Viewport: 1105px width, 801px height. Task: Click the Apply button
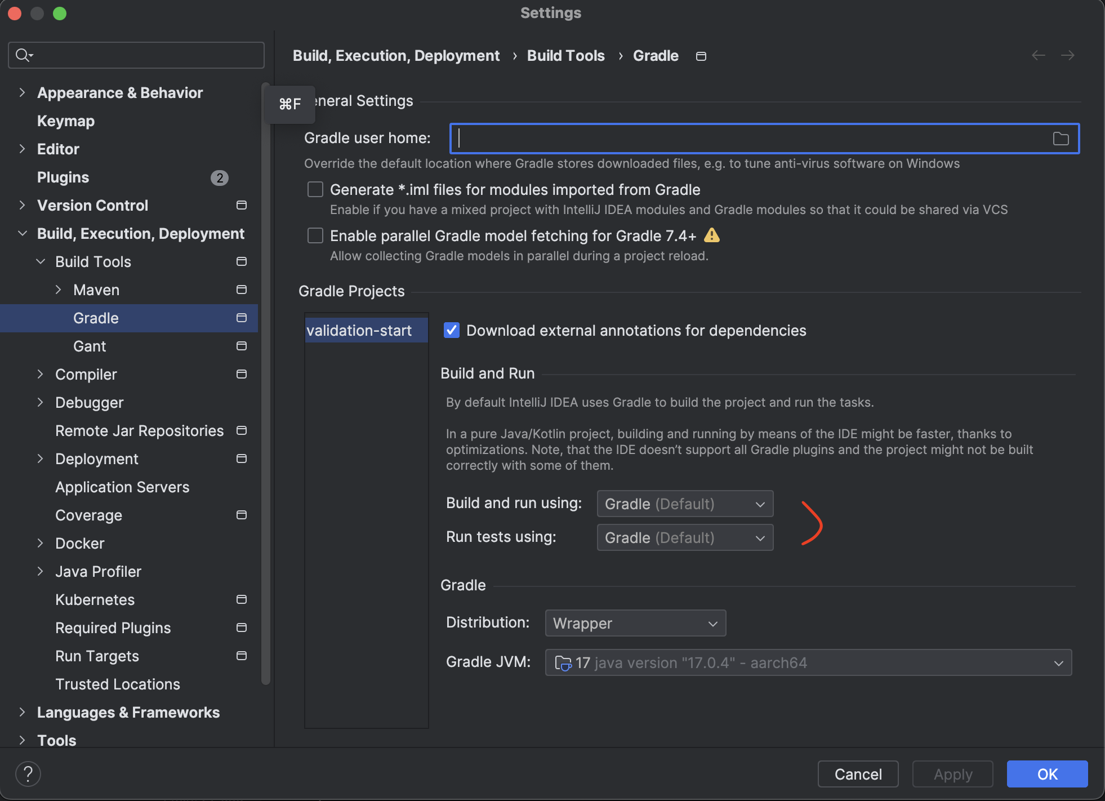[x=953, y=774]
